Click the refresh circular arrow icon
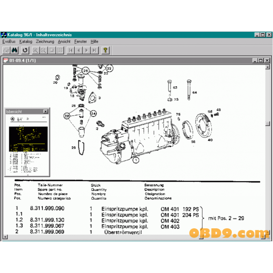Viewport: 273px width, 273px height. (25, 51)
